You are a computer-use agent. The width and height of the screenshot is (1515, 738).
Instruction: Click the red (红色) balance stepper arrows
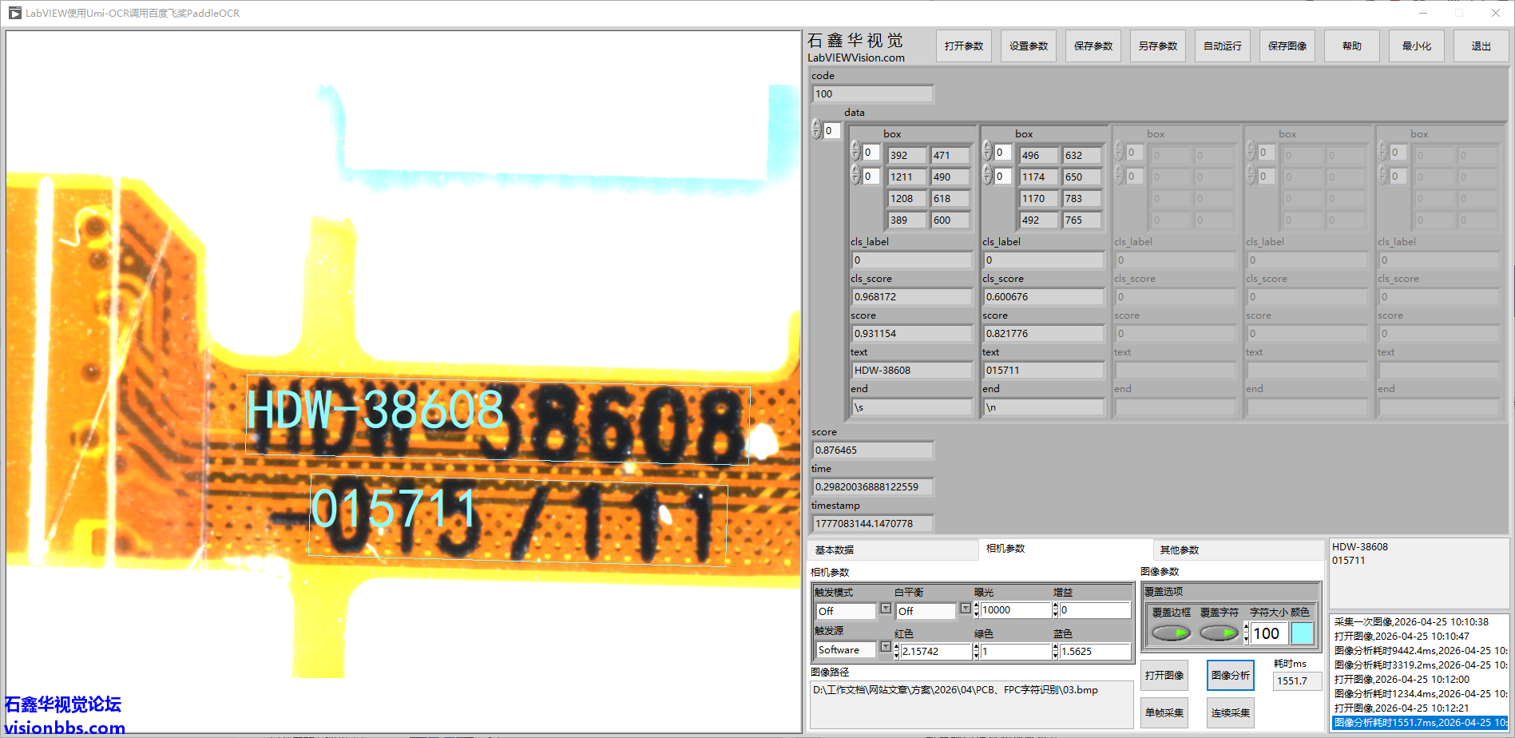pyautogui.click(x=896, y=652)
